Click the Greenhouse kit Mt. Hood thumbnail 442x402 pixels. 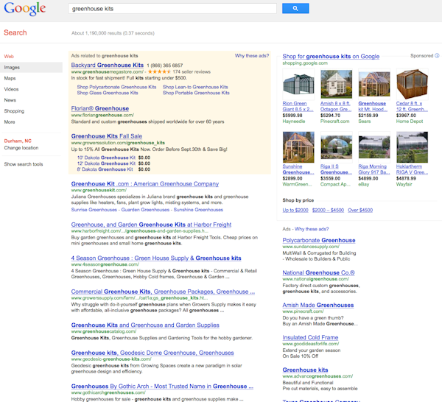coord(374,84)
